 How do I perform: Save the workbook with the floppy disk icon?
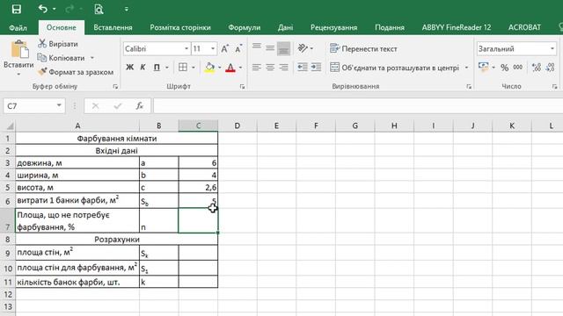17,9
